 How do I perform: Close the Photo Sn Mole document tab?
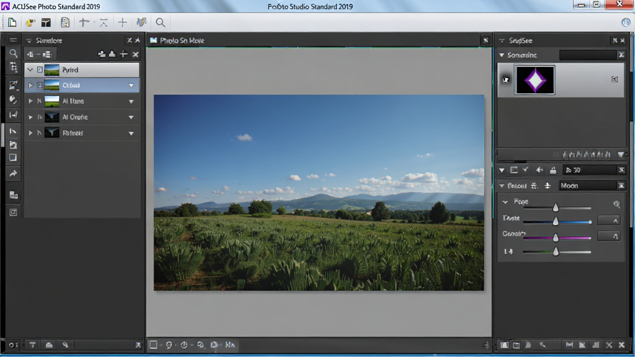[x=486, y=40]
